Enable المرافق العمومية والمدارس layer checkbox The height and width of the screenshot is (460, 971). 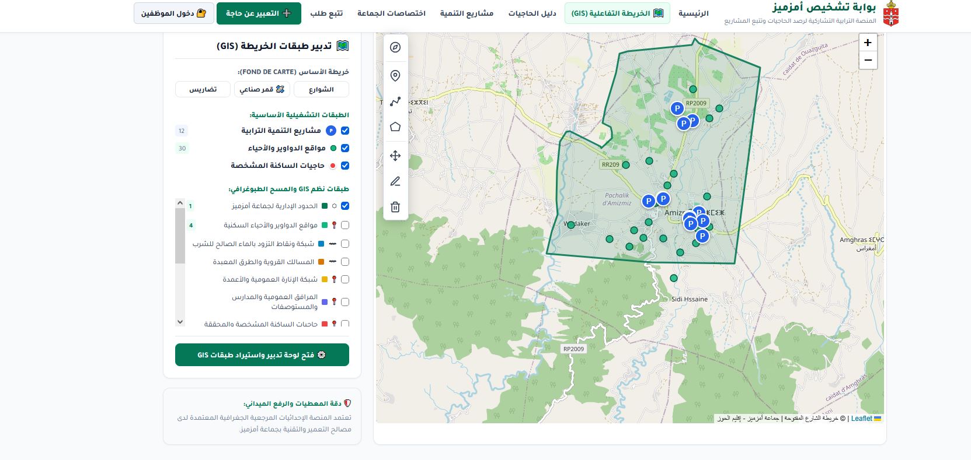point(345,302)
